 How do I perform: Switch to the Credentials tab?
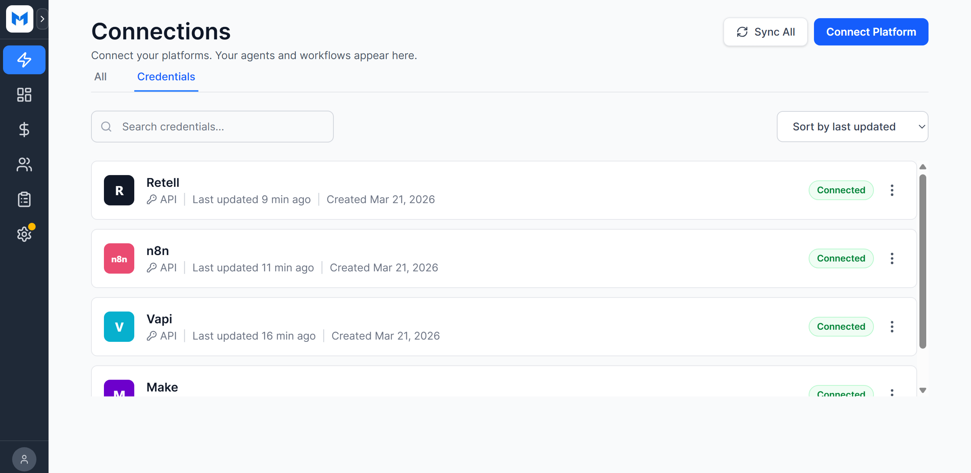click(166, 77)
